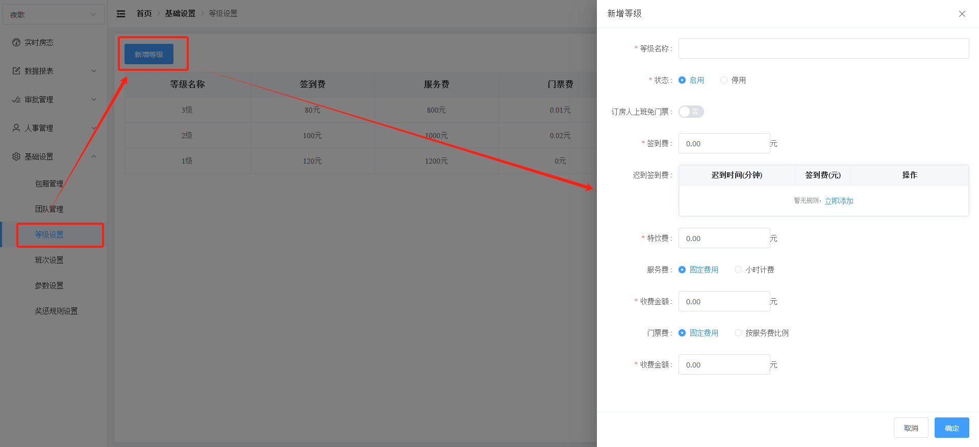Click the 1200元 服务费 cell
The width and height of the screenshot is (979, 447).
tap(437, 161)
